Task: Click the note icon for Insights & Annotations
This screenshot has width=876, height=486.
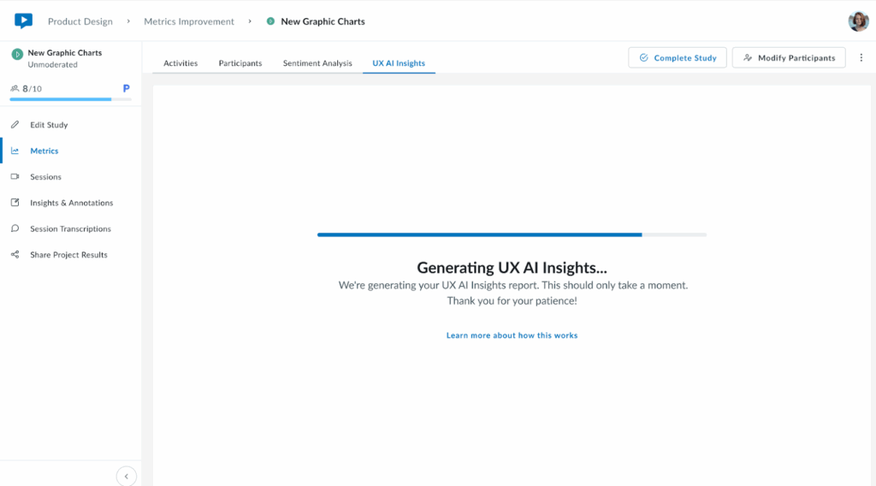Action: point(15,202)
